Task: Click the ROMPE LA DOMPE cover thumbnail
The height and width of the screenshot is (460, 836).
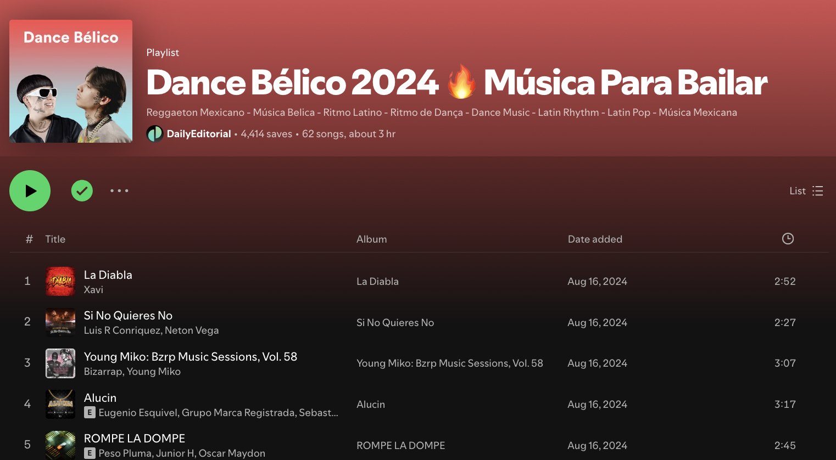Action: (60, 445)
